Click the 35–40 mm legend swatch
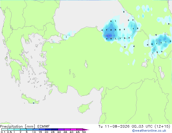172x133 pixels. point(67,129)
